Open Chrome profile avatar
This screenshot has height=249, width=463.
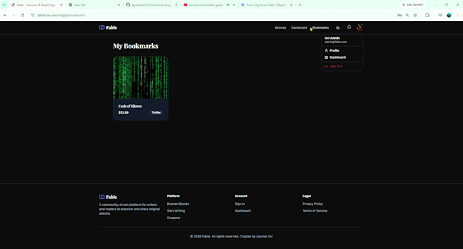(x=449, y=15)
